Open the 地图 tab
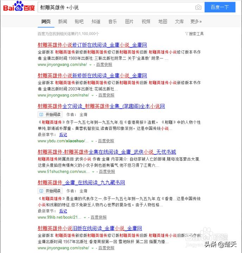The image size is (242, 253). tap(163, 21)
